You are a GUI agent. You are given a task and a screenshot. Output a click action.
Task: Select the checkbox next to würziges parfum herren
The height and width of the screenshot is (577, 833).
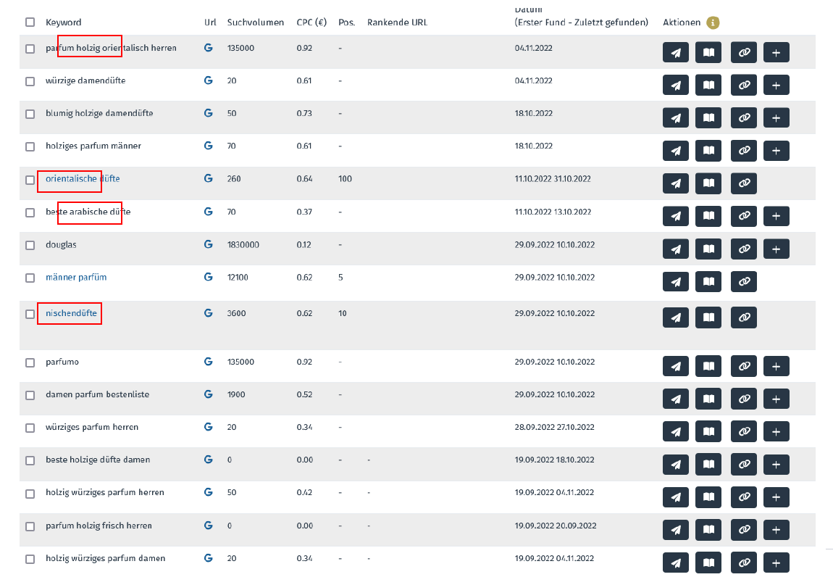[x=30, y=428]
